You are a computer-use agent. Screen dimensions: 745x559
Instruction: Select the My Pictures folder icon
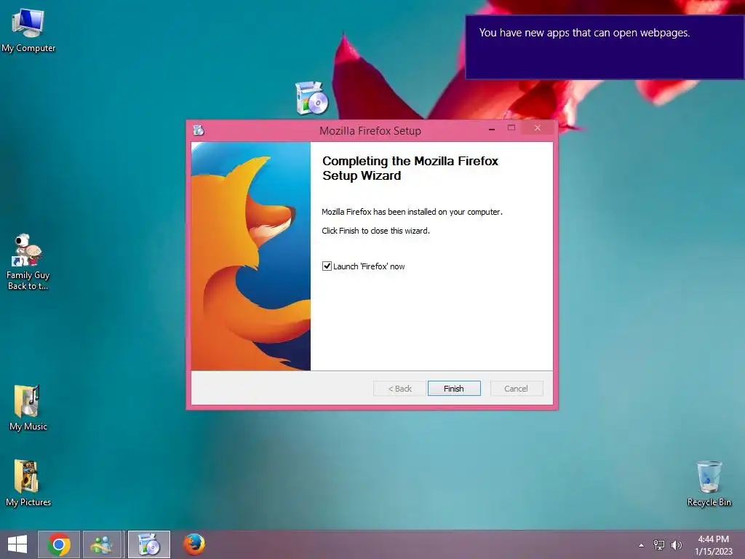[x=28, y=483]
